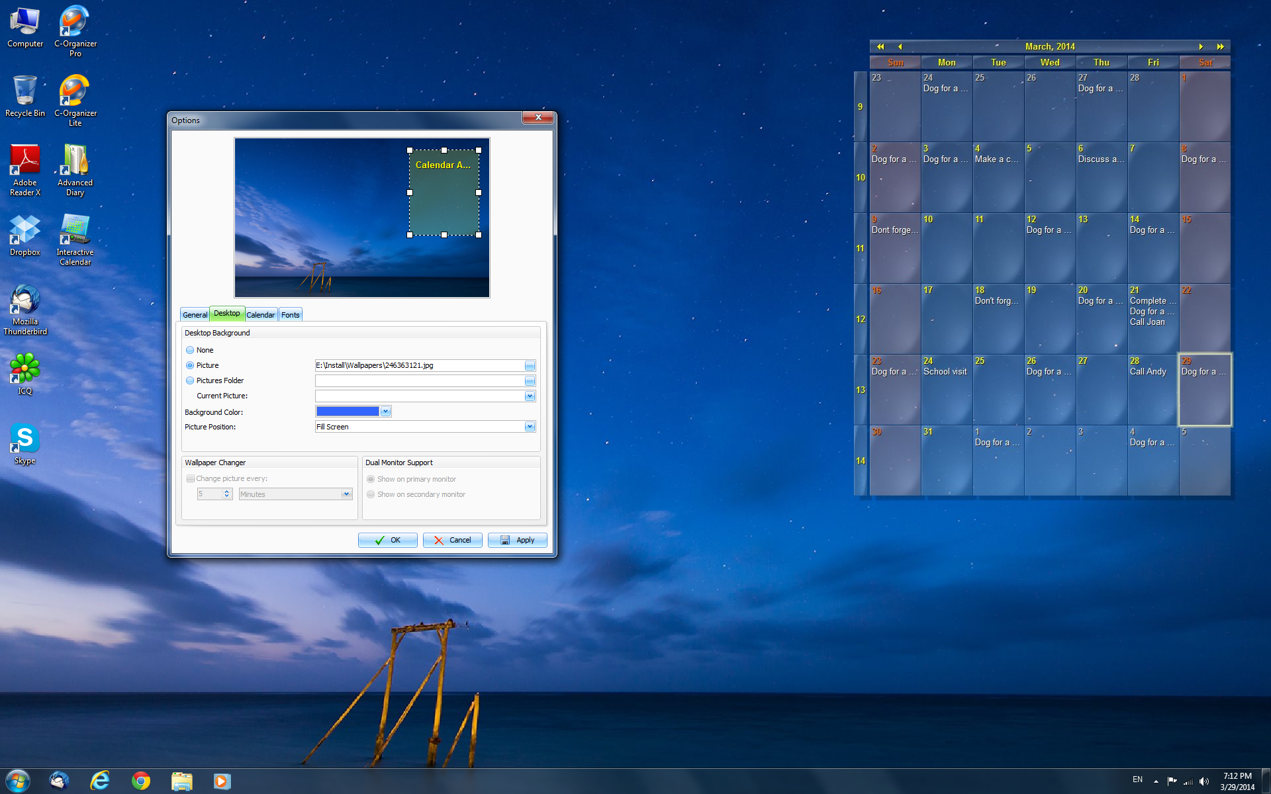Expand the Current Picture dropdown
Viewport: 1271px width, 794px height.
[x=528, y=395]
